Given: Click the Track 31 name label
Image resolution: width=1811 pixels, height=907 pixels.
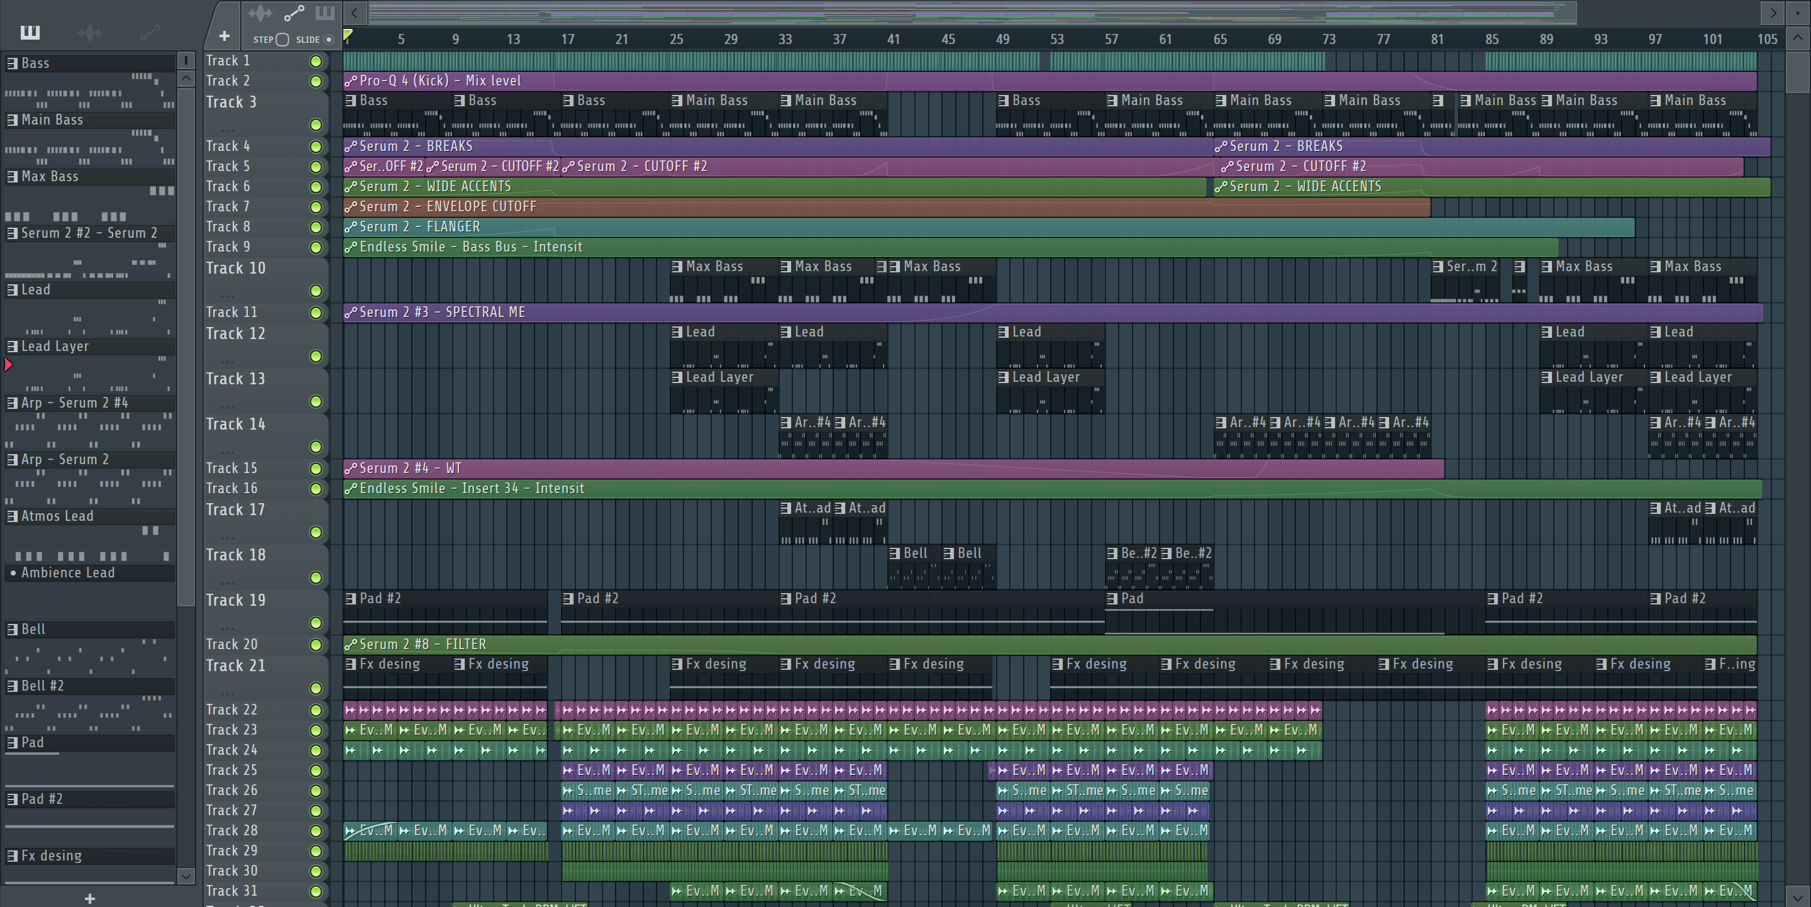Looking at the screenshot, I should 231,891.
